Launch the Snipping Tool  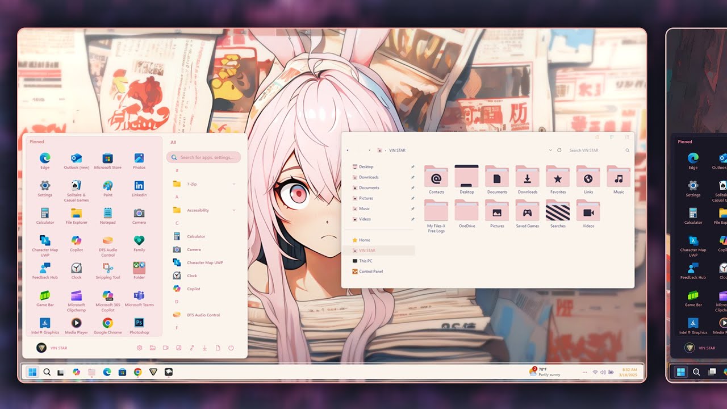point(107,270)
